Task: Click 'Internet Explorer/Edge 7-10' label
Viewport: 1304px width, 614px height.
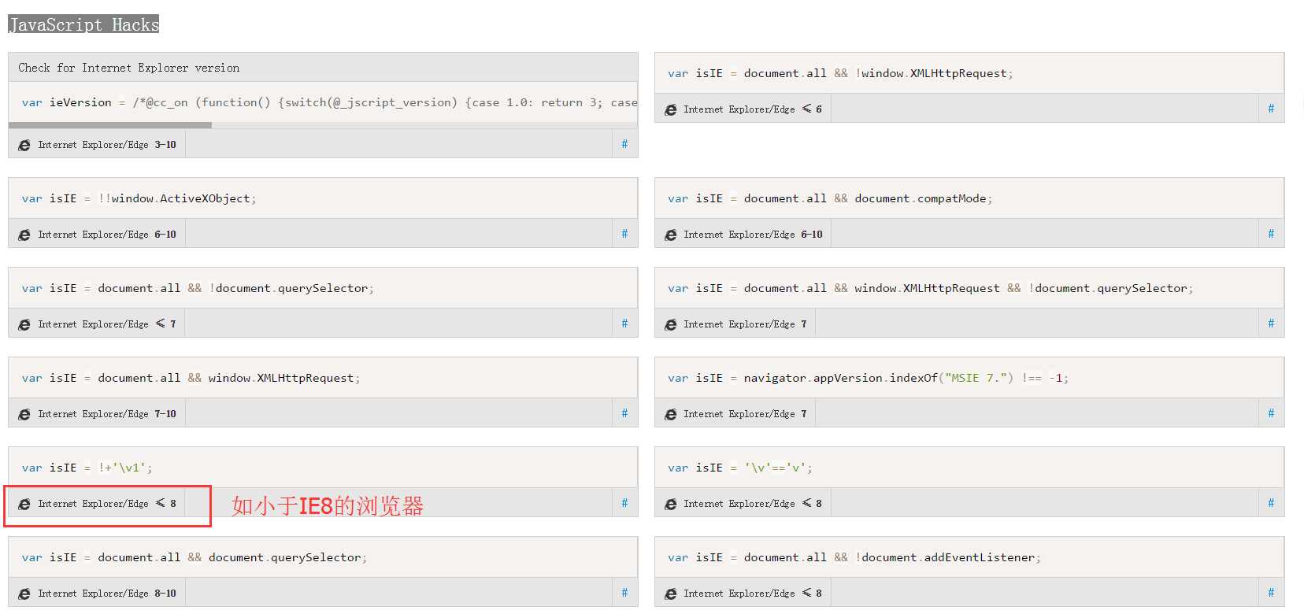Action: (107, 414)
